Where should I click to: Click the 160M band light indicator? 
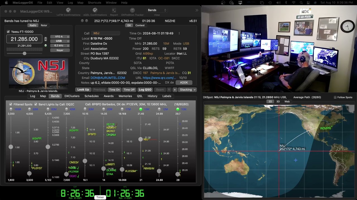coord(11,109)
